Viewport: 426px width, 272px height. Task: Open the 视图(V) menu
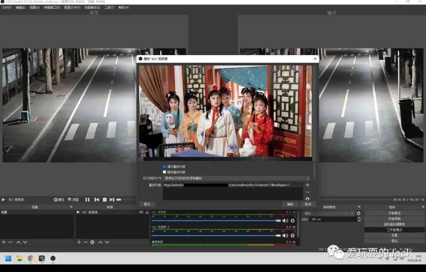click(x=34, y=7)
